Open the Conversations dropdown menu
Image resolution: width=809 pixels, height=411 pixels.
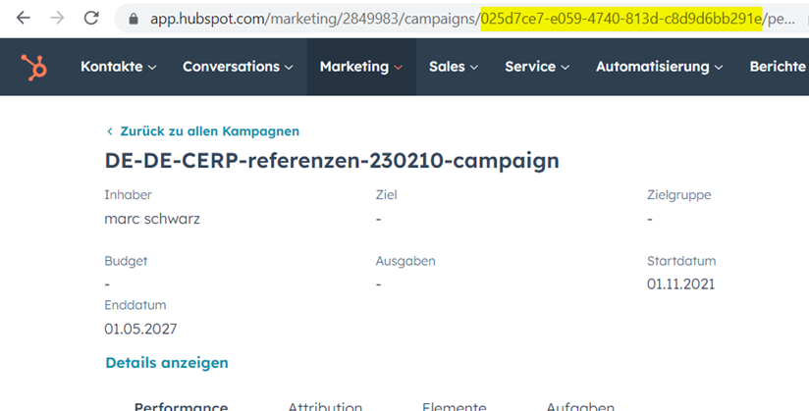point(238,67)
